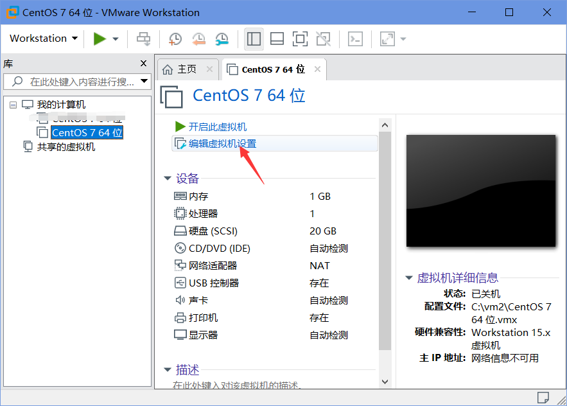Take a snapshot of this virtual machine
Viewport: 567px width, 406px height.
(x=175, y=39)
